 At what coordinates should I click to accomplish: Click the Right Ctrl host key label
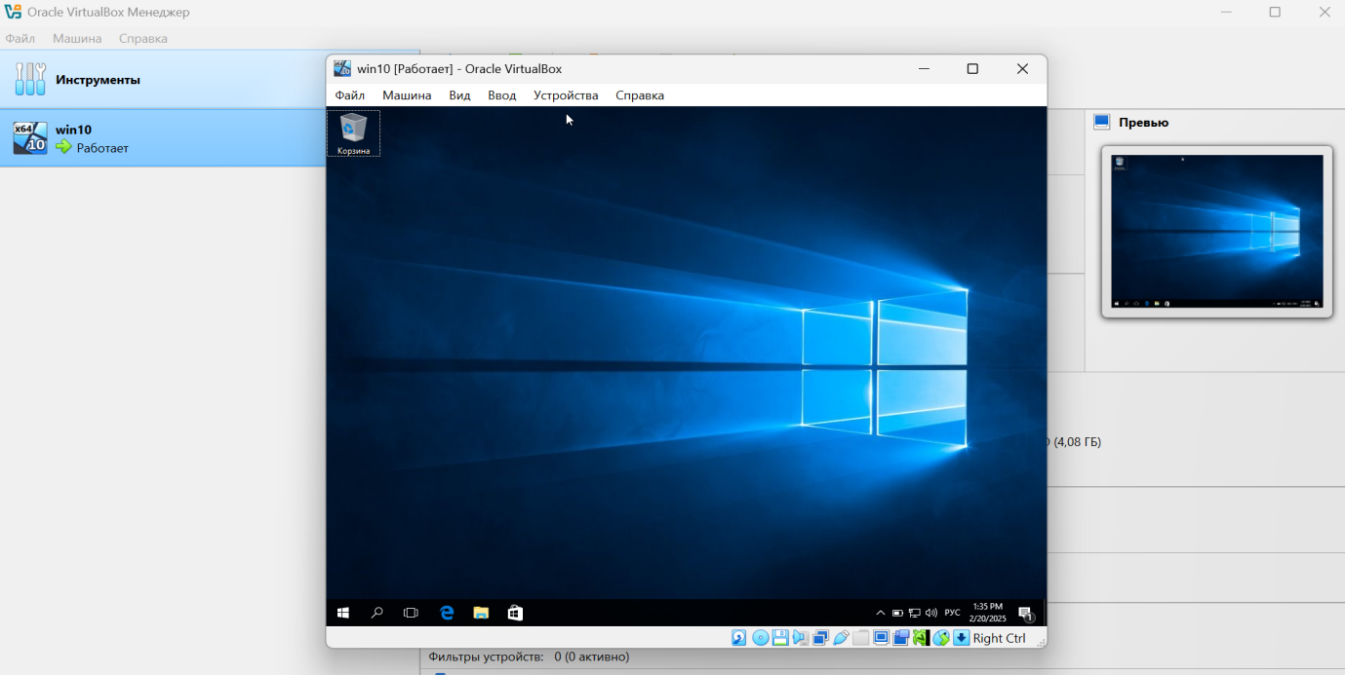pyautogui.click(x=999, y=638)
